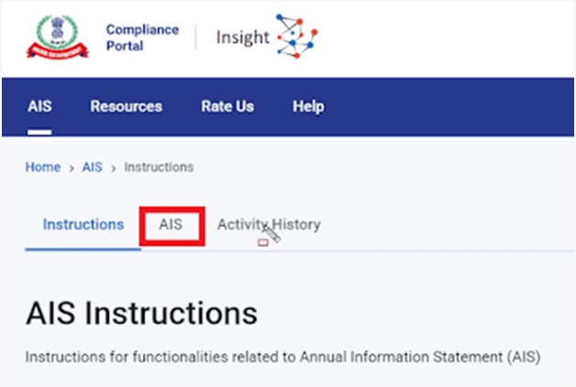
Task: Open the Help menu
Action: point(309,106)
